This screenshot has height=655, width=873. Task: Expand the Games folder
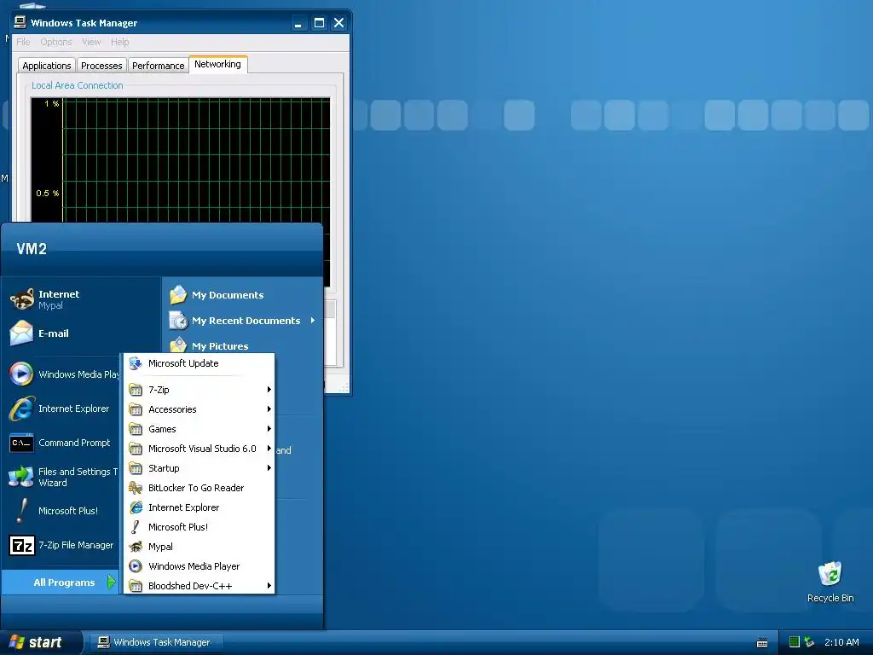[x=199, y=429]
